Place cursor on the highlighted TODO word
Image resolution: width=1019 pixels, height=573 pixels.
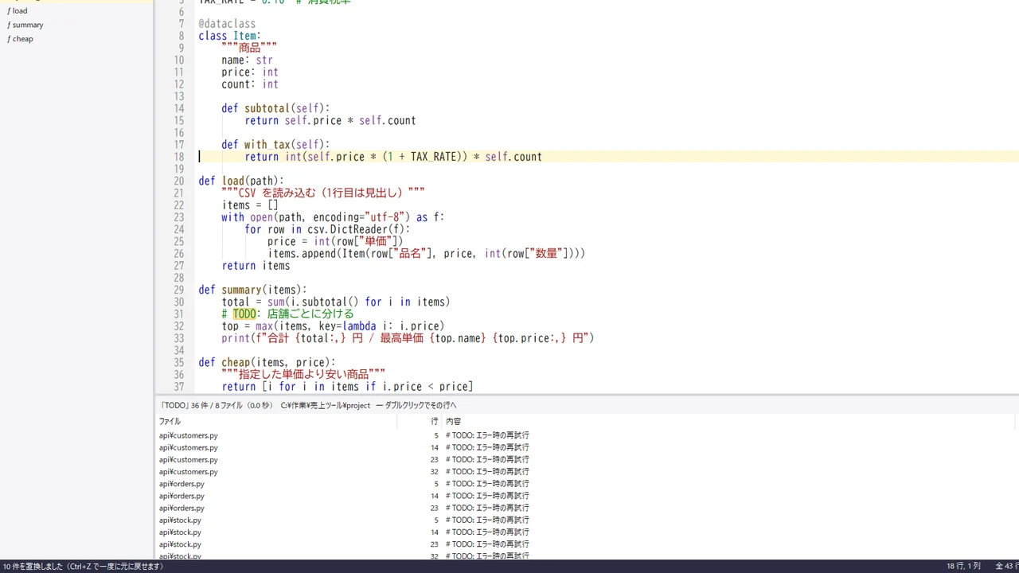tap(244, 314)
